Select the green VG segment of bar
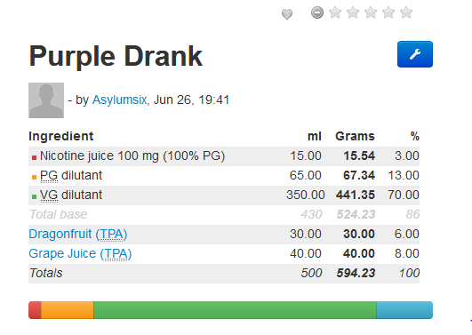Image resolution: width=472 pixels, height=335 pixels. pyautogui.click(x=235, y=310)
